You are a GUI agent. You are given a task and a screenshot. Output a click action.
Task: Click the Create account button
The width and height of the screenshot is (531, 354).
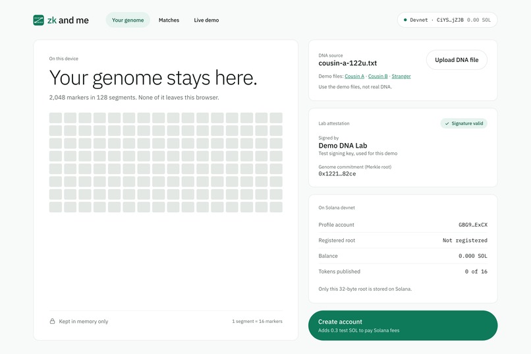click(x=403, y=326)
